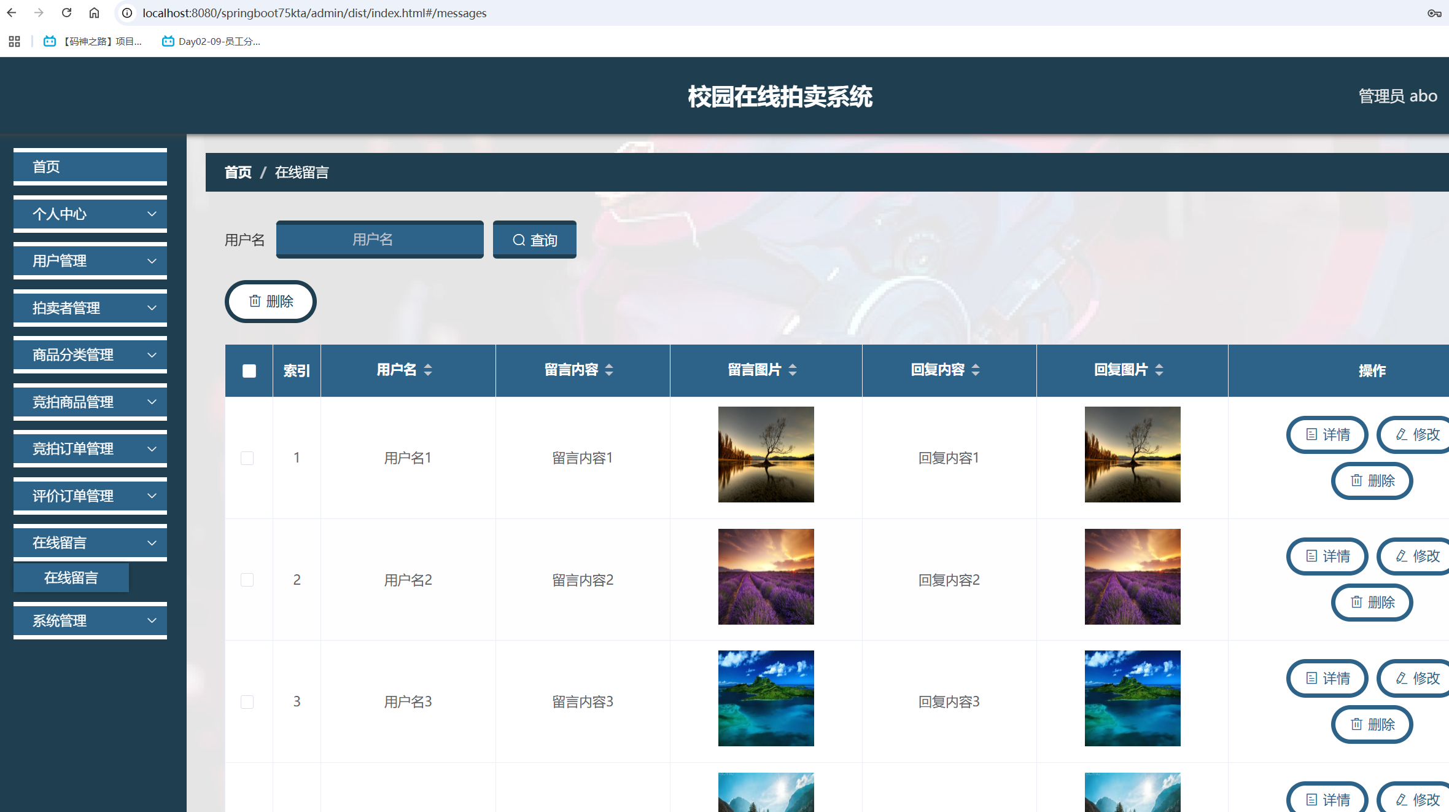Viewport: 1449px width, 812px height.
Task: Go back with the browser back arrow
Action: (x=12, y=13)
